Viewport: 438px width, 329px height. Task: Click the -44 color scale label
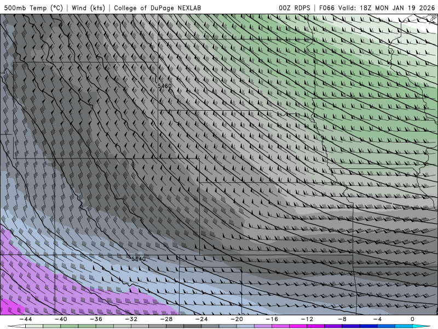pos(25,319)
